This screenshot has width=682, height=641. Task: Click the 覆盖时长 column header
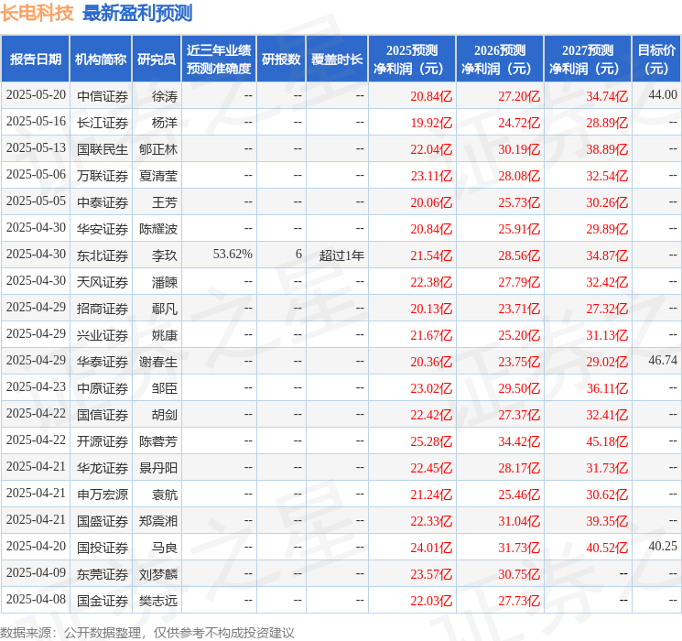pyautogui.click(x=337, y=60)
